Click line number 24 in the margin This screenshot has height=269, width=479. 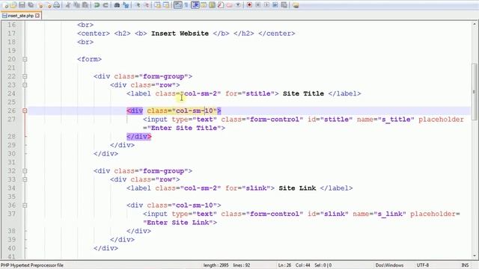tap(12, 93)
